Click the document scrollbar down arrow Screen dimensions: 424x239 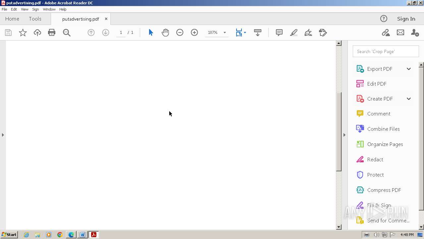click(339, 227)
